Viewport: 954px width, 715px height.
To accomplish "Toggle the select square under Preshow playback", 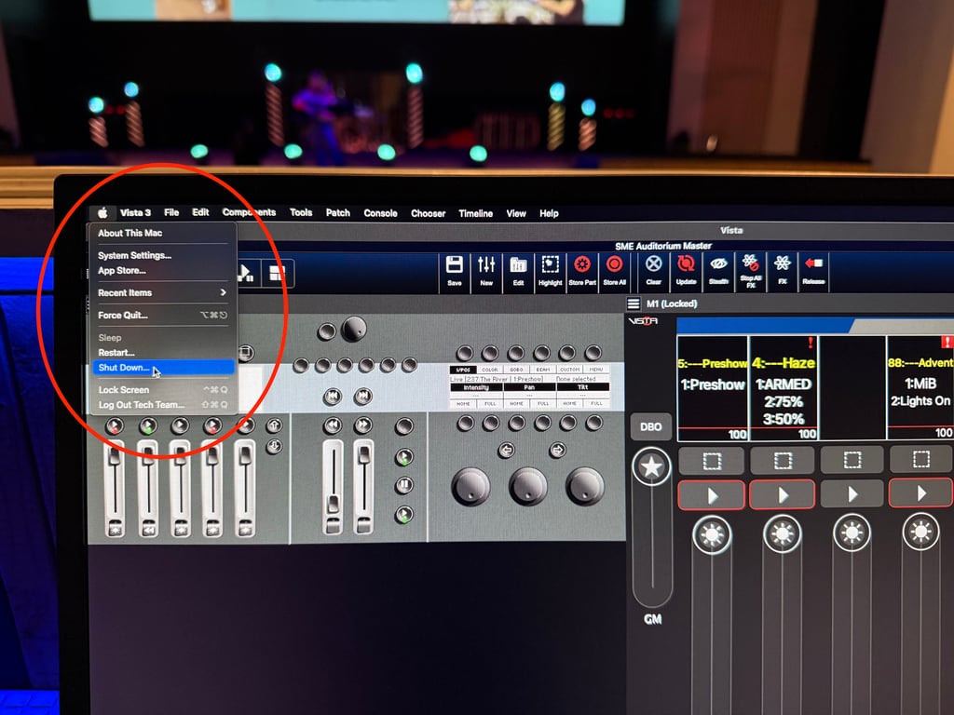I will [712, 461].
